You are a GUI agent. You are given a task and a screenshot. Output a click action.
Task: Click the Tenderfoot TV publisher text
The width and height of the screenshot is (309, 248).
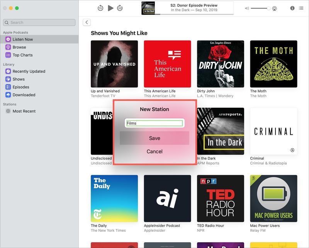103,96
